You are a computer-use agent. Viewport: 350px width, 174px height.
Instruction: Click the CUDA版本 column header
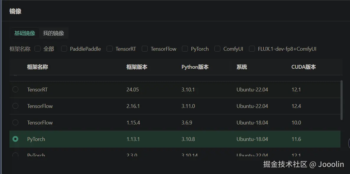click(304, 67)
